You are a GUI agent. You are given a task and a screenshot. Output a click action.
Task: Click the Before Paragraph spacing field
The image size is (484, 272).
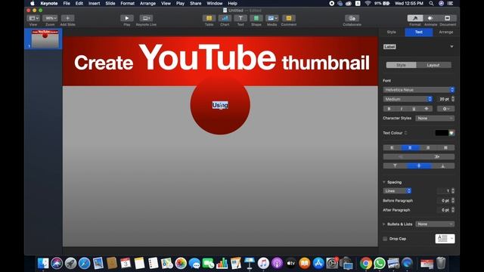click(444, 200)
